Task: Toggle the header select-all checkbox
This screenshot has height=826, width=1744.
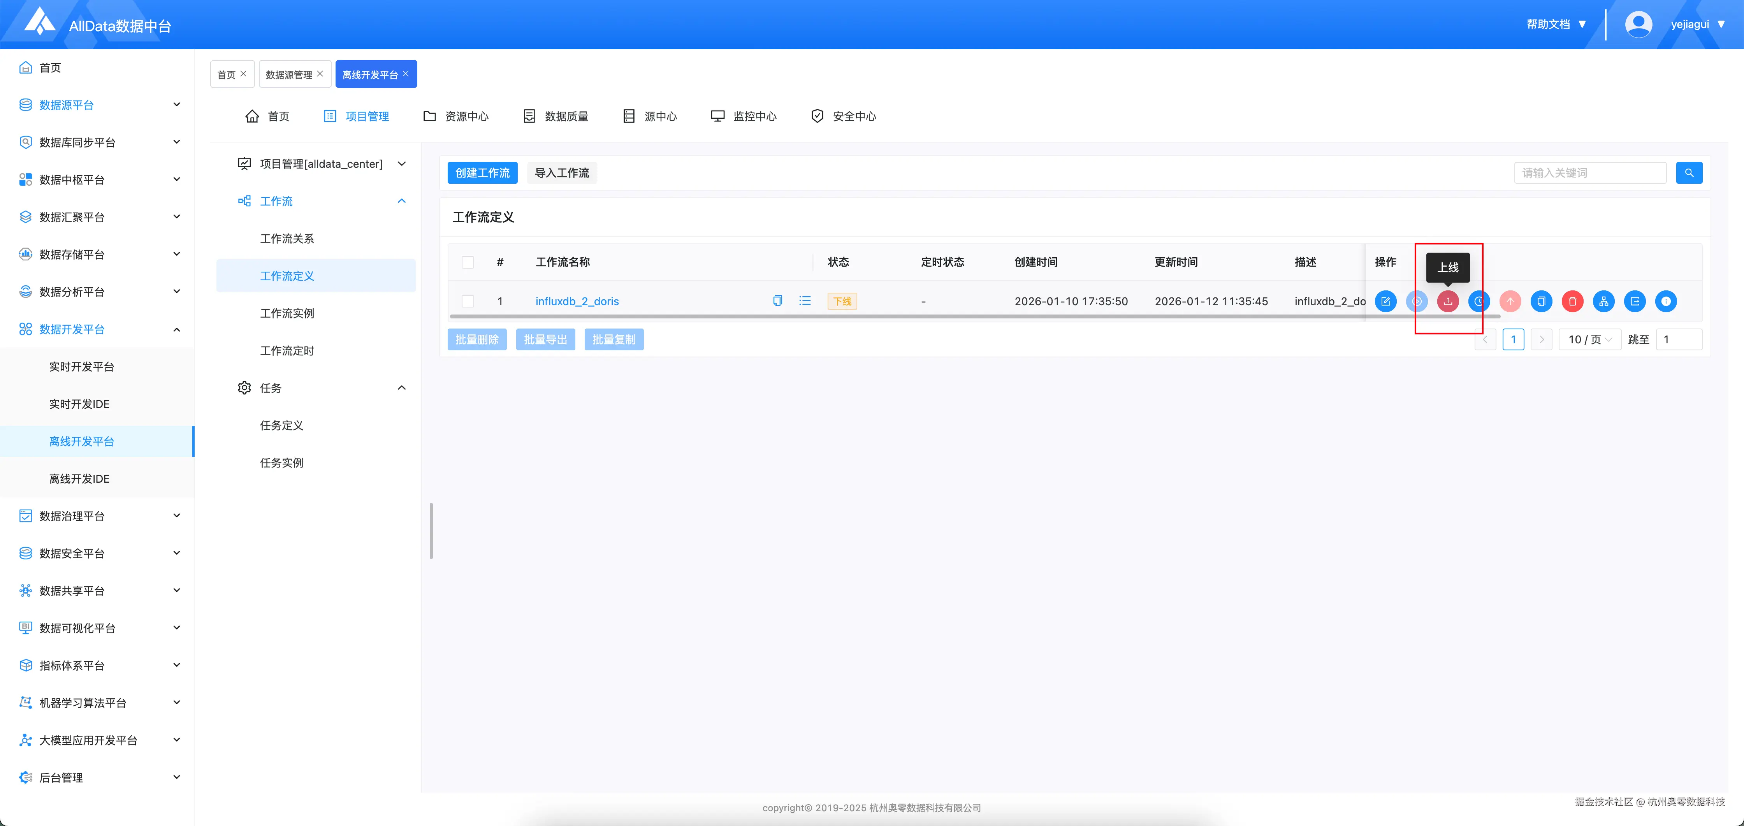Action: 468,262
